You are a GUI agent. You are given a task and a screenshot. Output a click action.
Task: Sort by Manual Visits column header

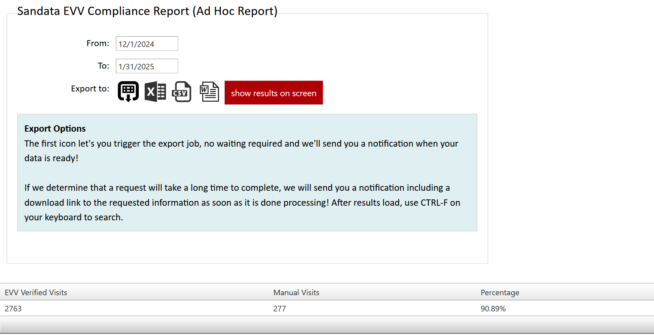(x=296, y=292)
